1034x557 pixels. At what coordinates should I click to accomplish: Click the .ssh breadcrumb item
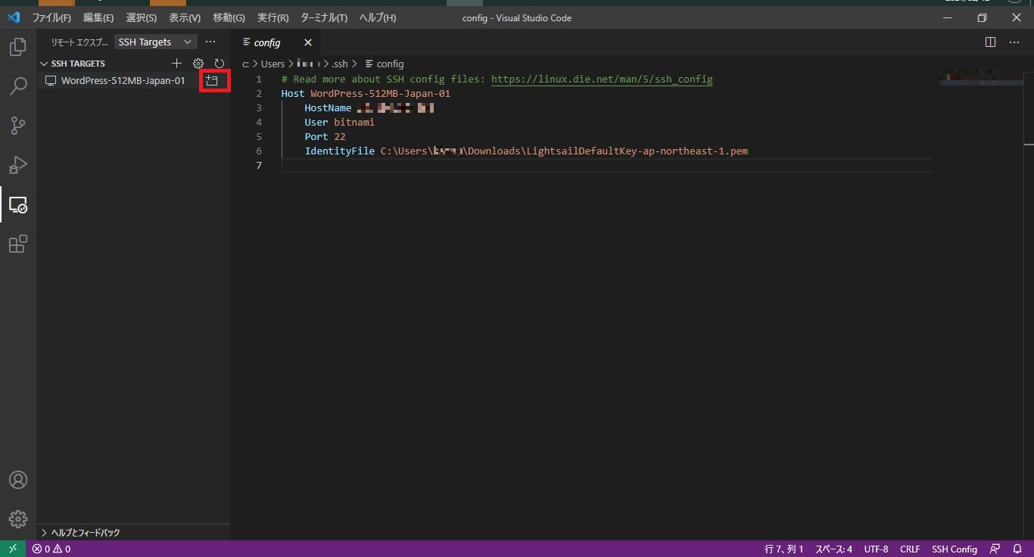340,64
